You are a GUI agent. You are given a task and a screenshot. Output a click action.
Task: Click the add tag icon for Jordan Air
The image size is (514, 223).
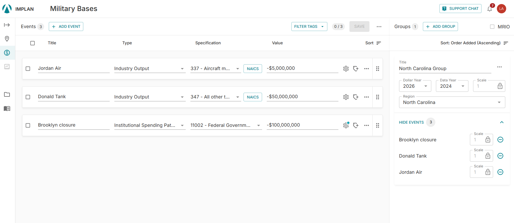[x=356, y=69]
